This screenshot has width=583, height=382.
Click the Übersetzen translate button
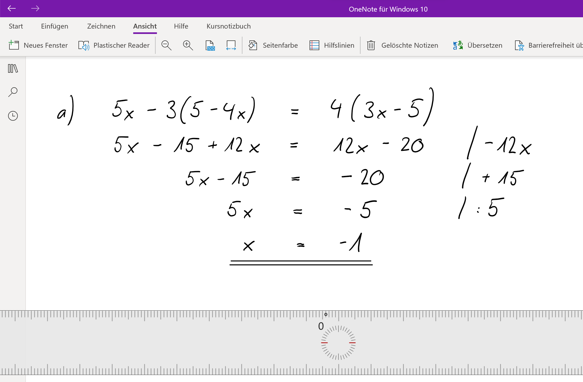478,45
